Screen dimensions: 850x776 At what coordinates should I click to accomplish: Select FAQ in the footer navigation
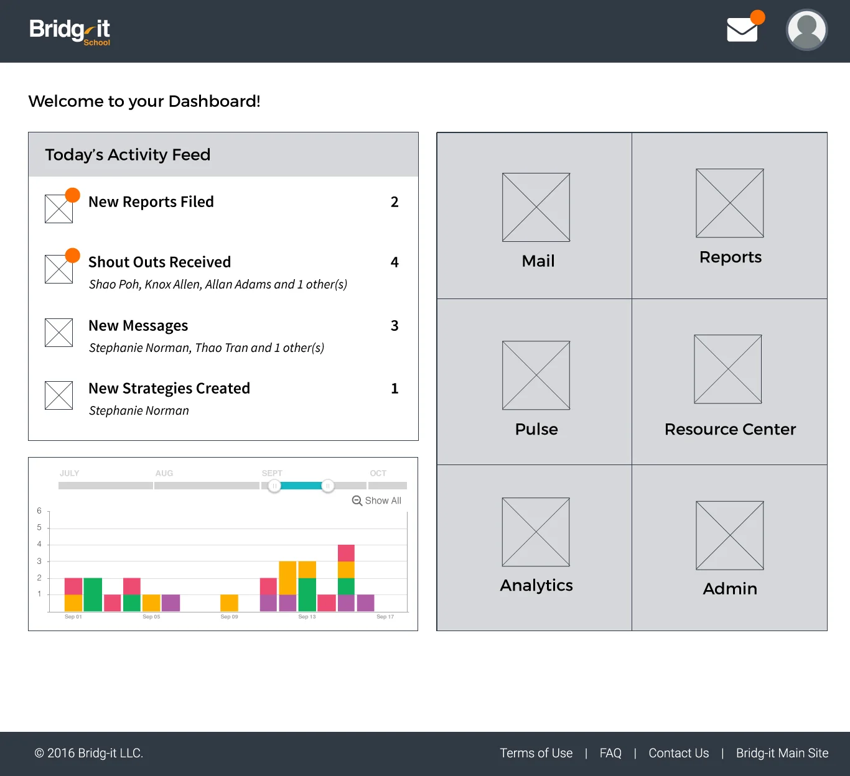click(610, 753)
